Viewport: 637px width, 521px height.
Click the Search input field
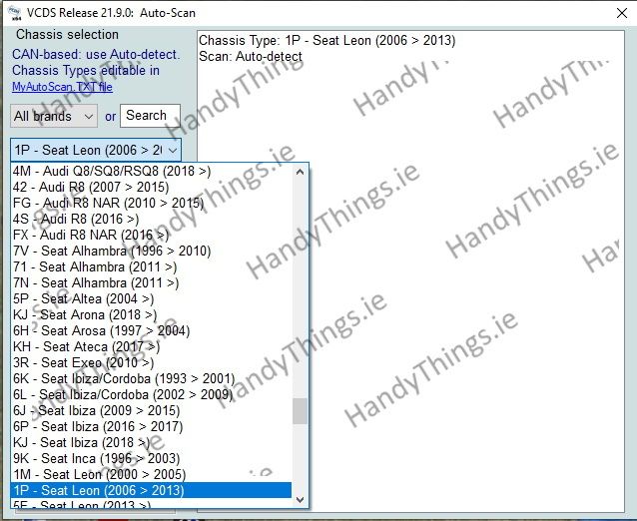point(151,116)
